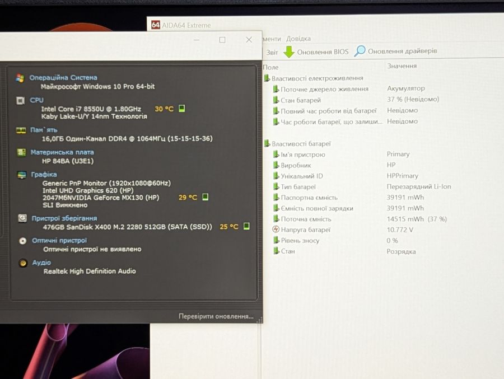Click Перевірити оновлення... link in Speccy window
504x379 pixels.
pyautogui.click(x=216, y=316)
